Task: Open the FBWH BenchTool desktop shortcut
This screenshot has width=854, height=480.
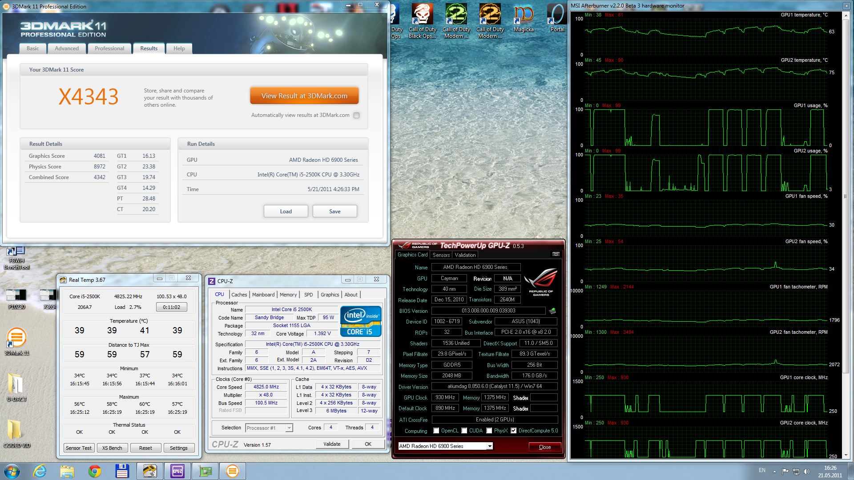Action: tap(16, 259)
